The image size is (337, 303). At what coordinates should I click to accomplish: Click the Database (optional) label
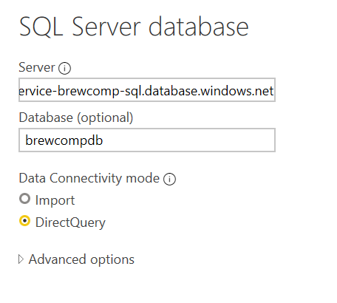click(76, 118)
